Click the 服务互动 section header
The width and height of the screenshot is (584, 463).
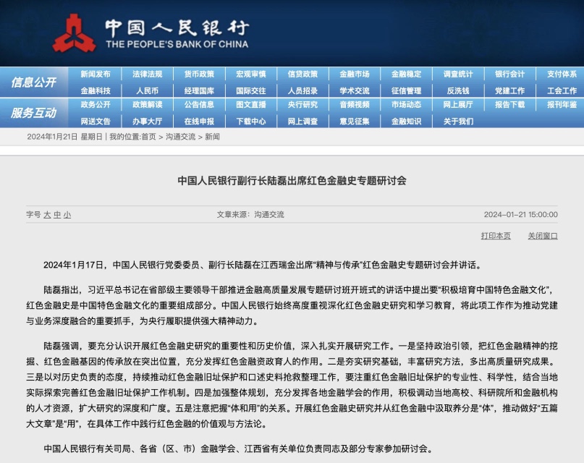pyautogui.click(x=33, y=113)
